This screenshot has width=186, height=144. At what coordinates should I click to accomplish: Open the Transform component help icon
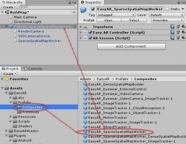coord(172,27)
